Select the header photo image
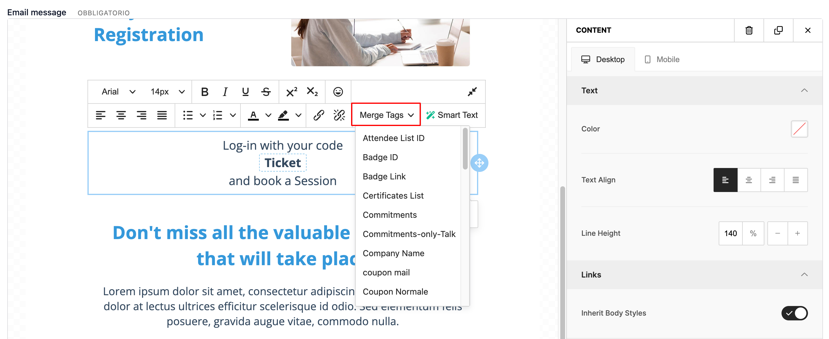 [380, 42]
